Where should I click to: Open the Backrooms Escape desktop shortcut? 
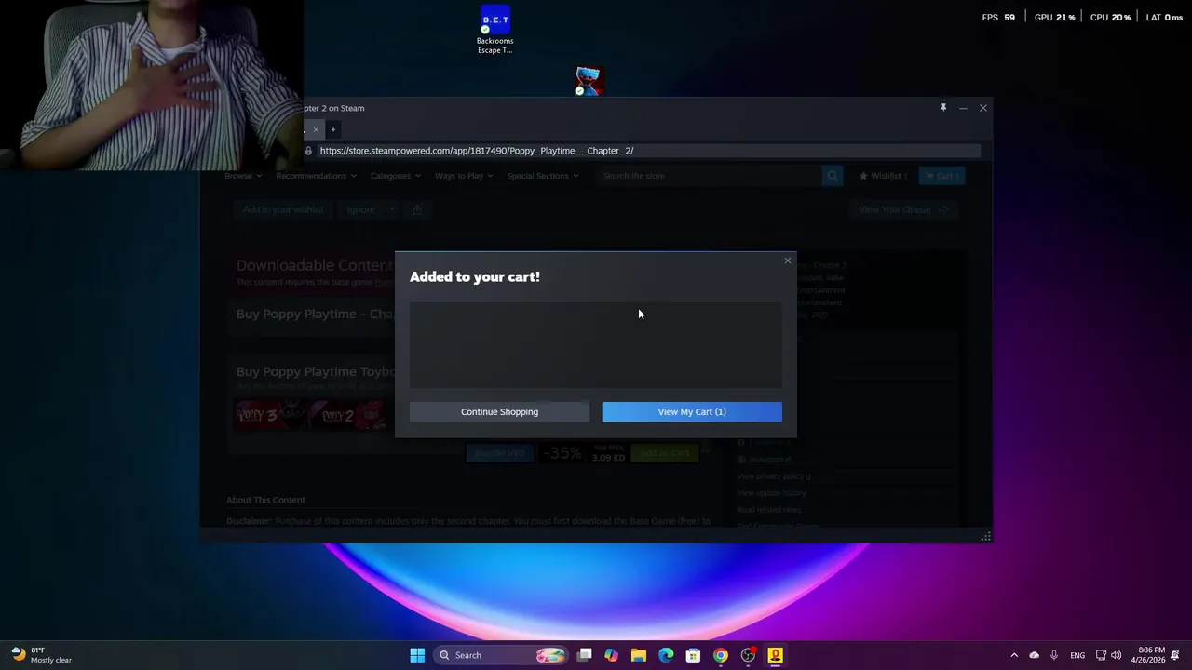click(494, 30)
